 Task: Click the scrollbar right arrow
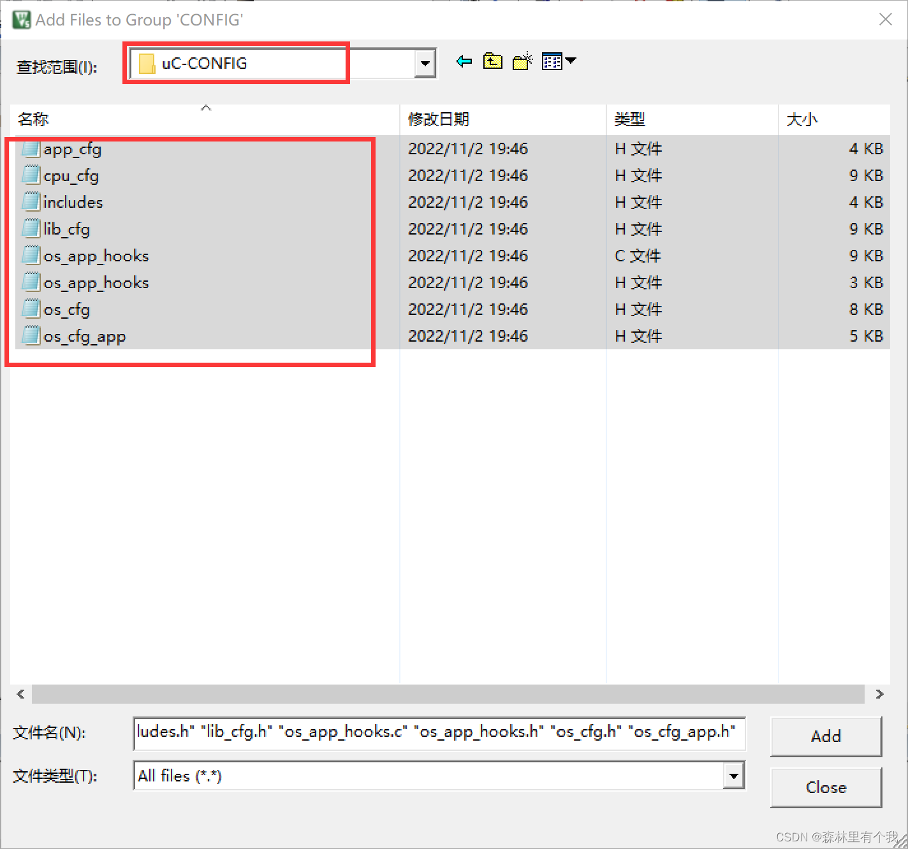pyautogui.click(x=880, y=694)
